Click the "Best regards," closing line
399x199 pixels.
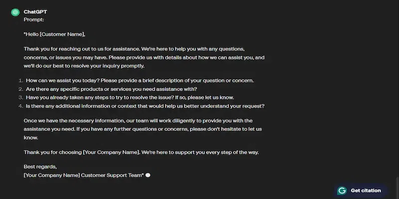(40, 166)
